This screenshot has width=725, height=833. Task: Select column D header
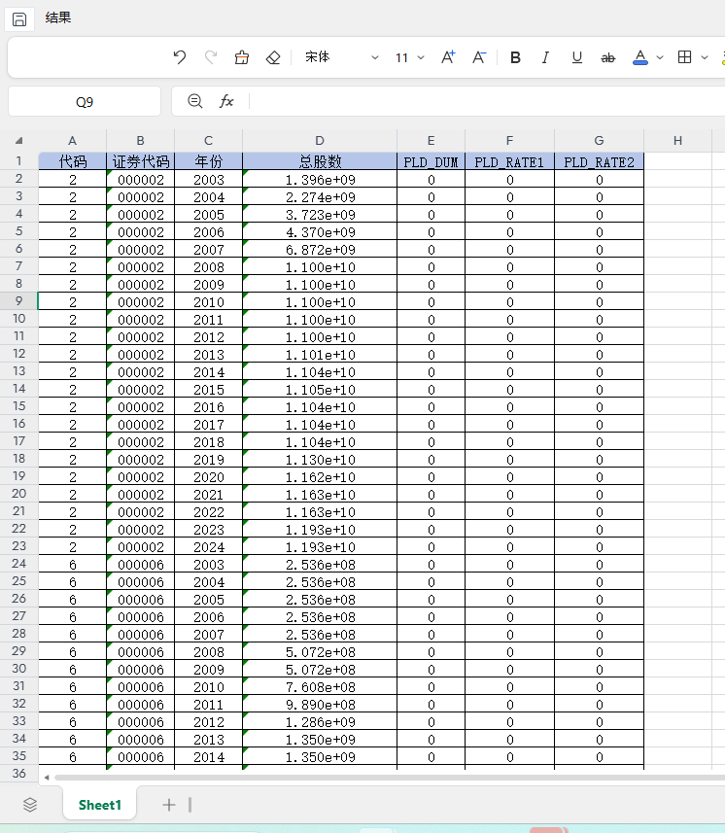click(x=320, y=141)
